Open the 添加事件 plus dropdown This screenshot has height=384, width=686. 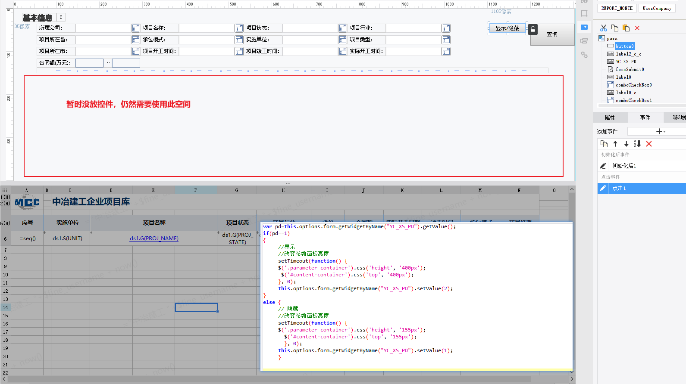pyautogui.click(x=661, y=131)
